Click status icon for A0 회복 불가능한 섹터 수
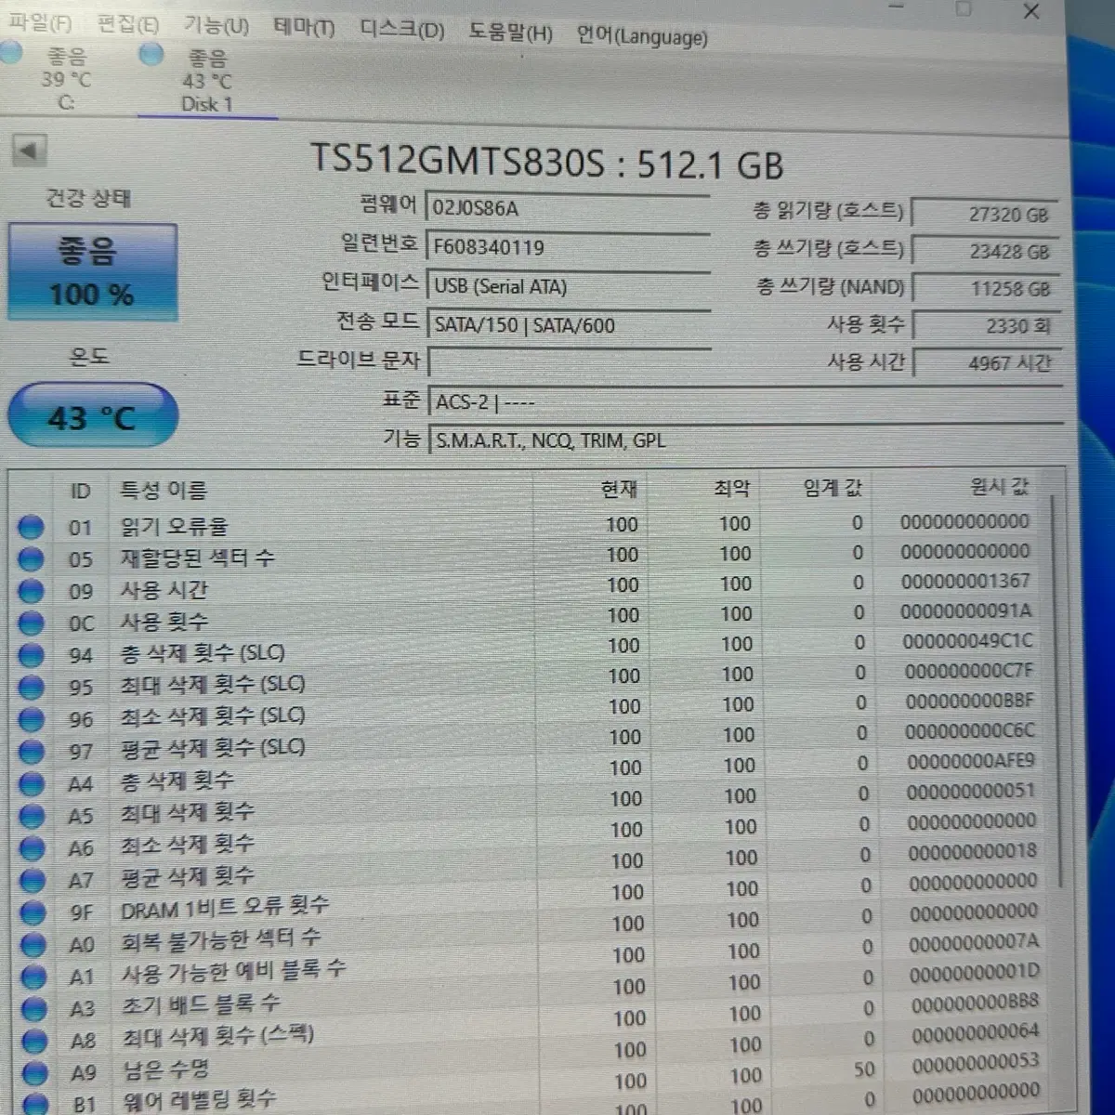The width and height of the screenshot is (1115, 1115). (33, 945)
